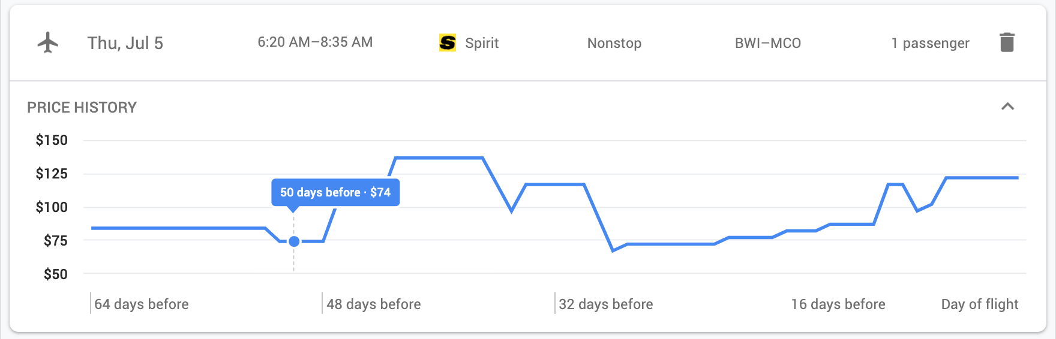Image resolution: width=1056 pixels, height=339 pixels.
Task: Click the 1 passenger label
Action: tap(930, 43)
